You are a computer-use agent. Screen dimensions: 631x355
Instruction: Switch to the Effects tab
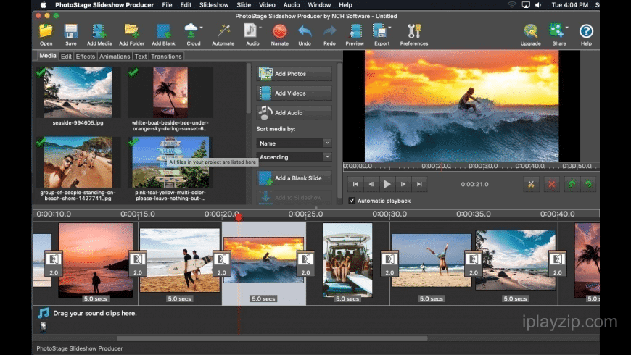(x=86, y=57)
